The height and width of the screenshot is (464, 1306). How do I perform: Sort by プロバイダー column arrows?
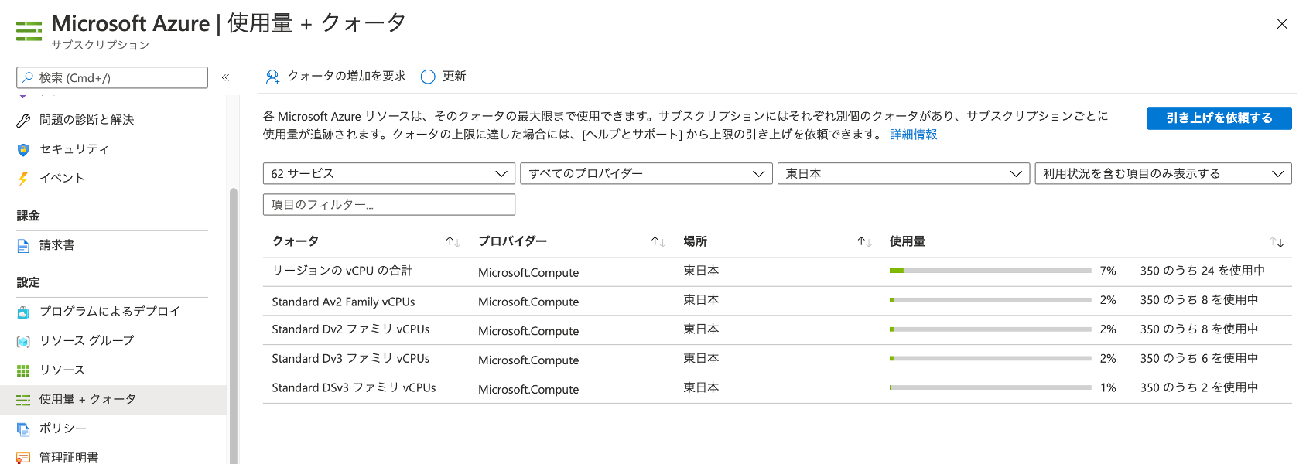click(x=658, y=242)
